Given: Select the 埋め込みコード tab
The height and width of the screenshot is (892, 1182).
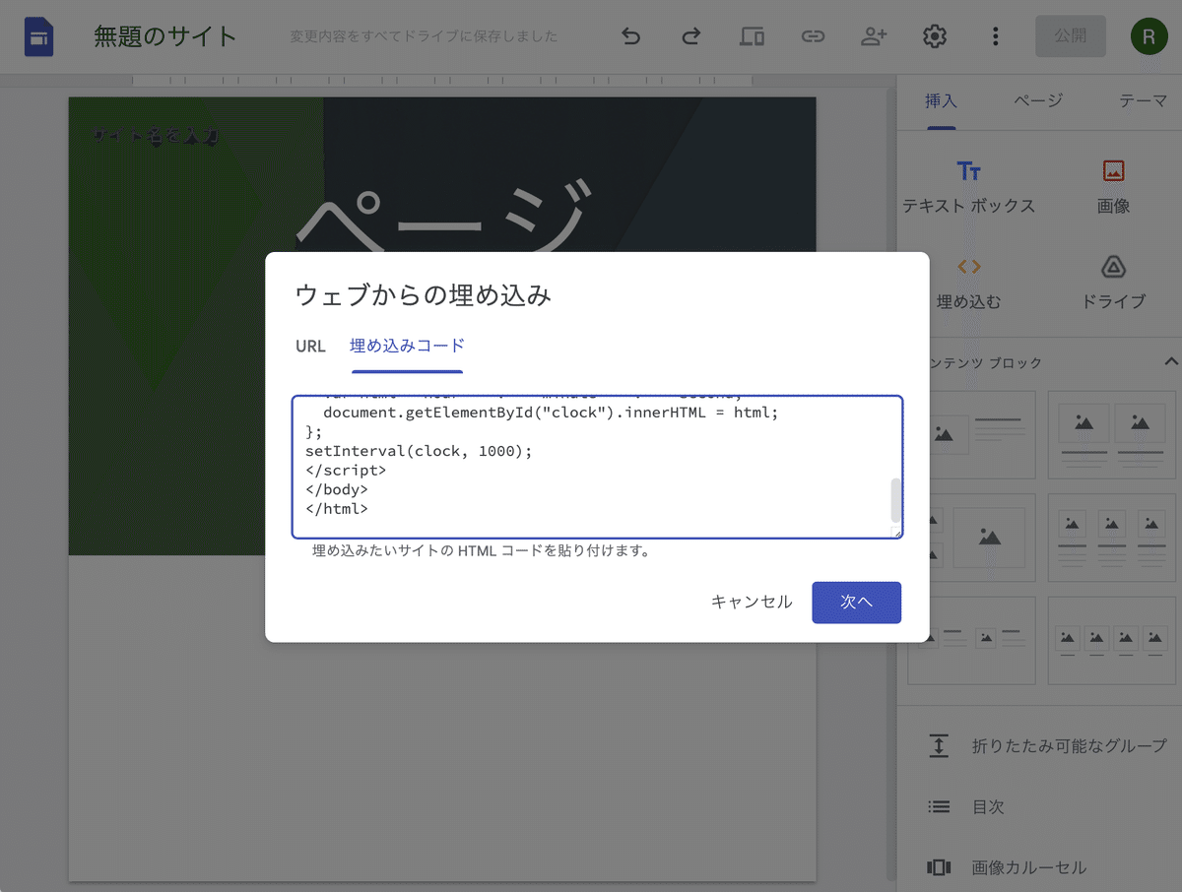Looking at the screenshot, I should tap(407, 347).
